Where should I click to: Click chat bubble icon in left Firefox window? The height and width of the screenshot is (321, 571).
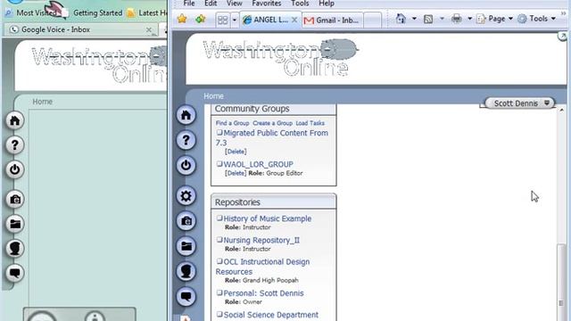[15, 273]
